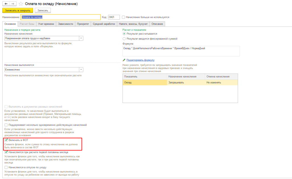Image resolution: width=292 pixels, height=179 pixels.
Task: Click the pencil icon beside Редактировать формулу
Action: click(x=124, y=60)
